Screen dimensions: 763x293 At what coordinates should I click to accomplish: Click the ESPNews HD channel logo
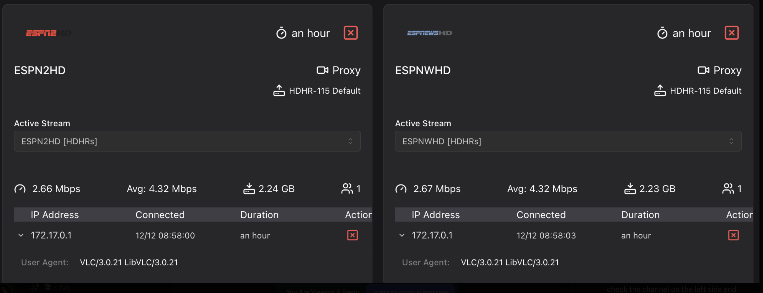tap(430, 33)
